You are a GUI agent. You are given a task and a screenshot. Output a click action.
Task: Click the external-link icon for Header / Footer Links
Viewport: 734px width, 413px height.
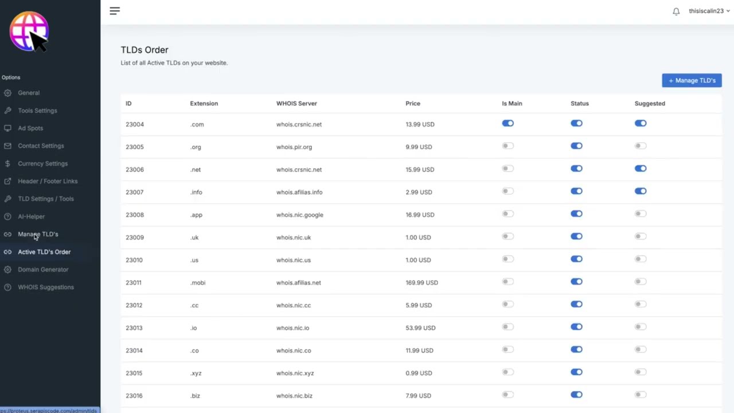(x=7, y=181)
